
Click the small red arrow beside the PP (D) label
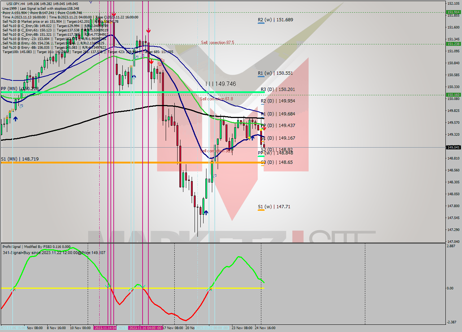pyautogui.click(x=263, y=128)
